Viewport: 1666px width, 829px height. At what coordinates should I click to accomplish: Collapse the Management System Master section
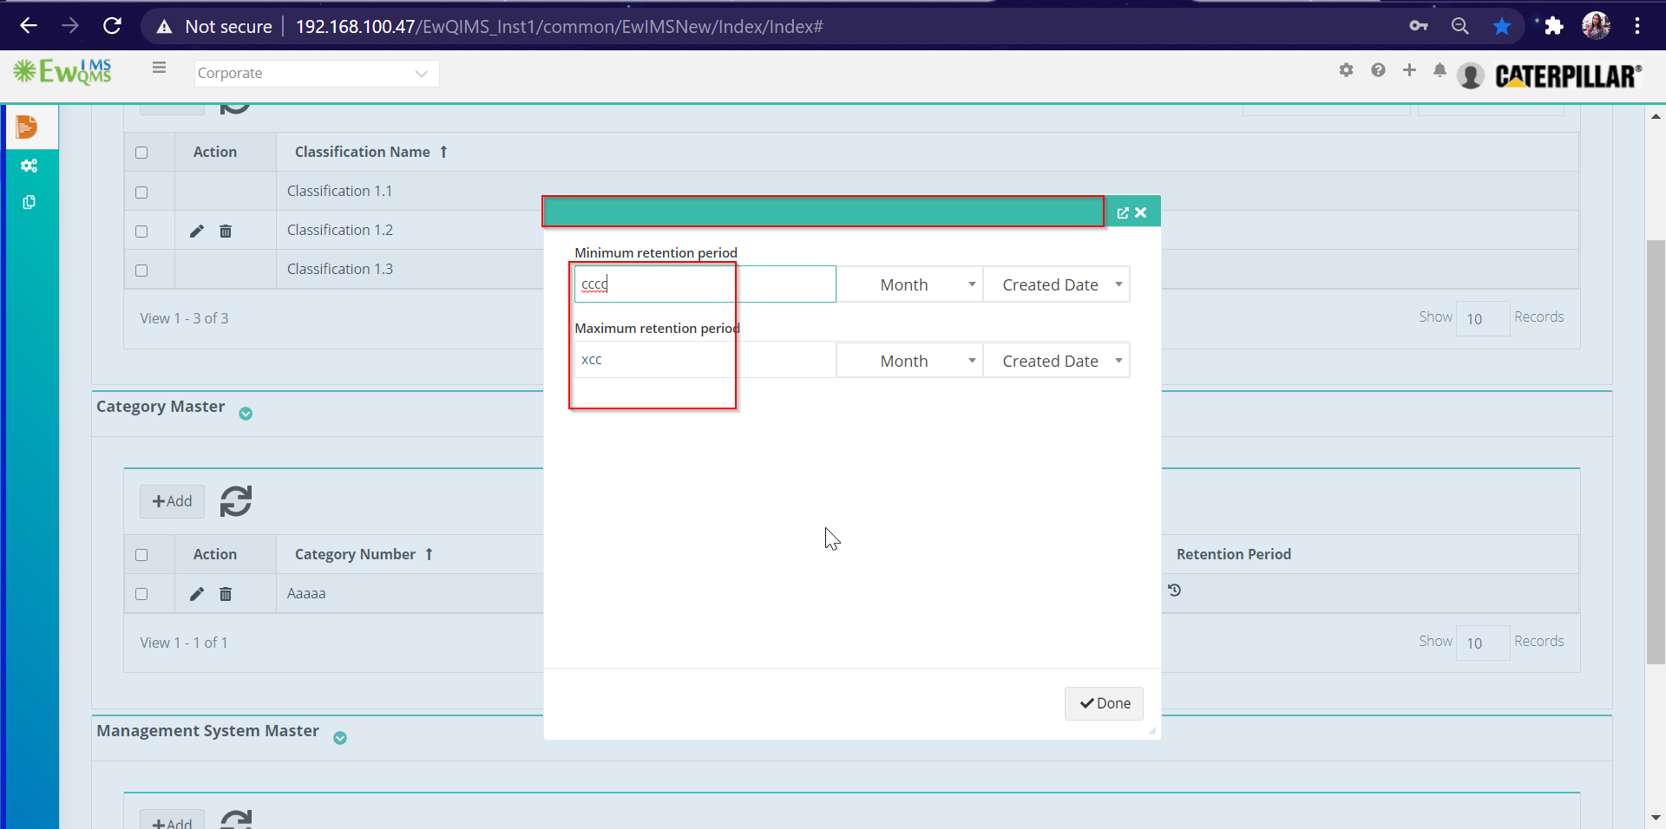pyautogui.click(x=340, y=738)
